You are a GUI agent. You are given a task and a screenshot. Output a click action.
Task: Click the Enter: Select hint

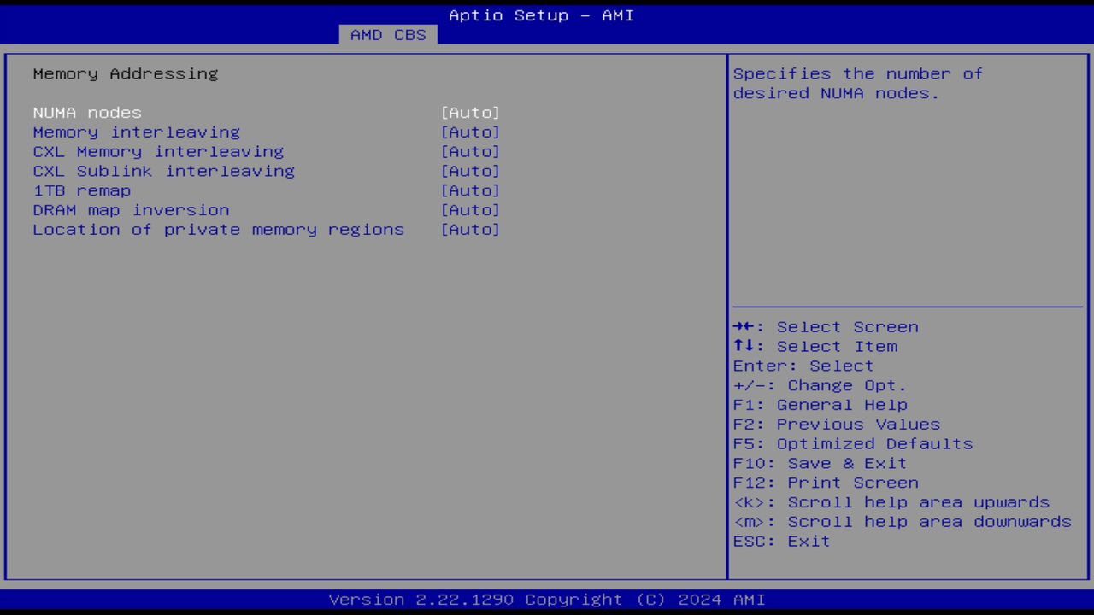tap(803, 366)
